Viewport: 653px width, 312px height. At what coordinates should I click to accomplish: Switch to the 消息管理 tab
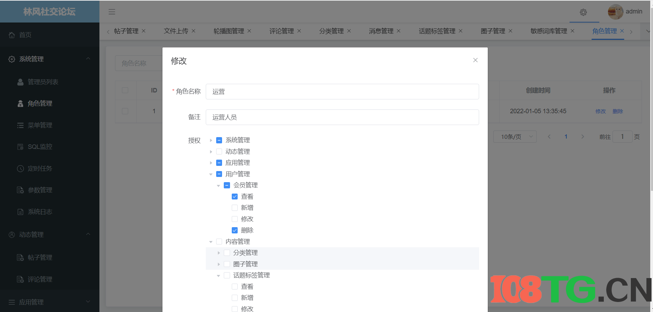pos(381,31)
